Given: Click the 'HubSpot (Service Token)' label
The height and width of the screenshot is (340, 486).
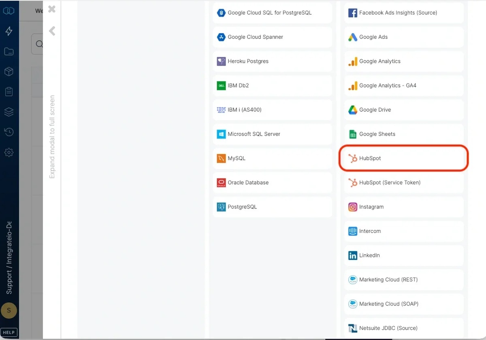Looking at the screenshot, I should 390,183.
